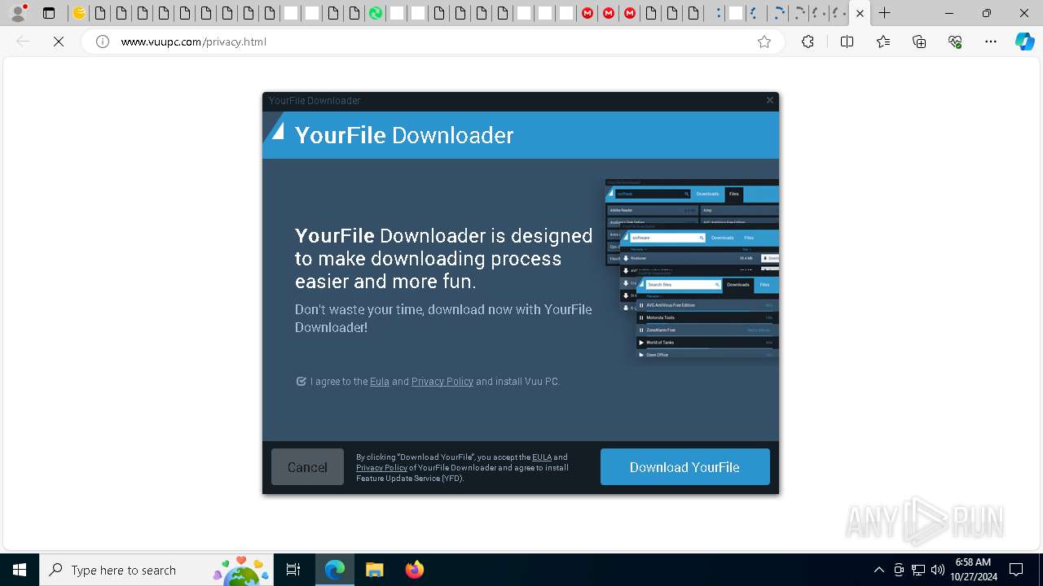The height and width of the screenshot is (586, 1043).
Task: Open the Collections icon
Action: point(919,42)
